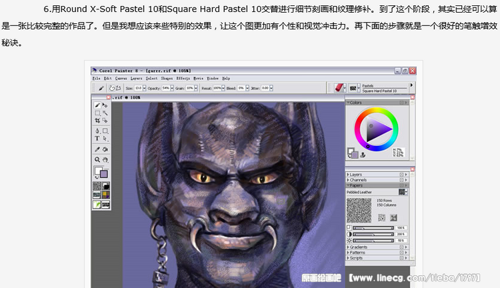
Task: Select the Brush tool in the toolbox
Action: [97, 105]
